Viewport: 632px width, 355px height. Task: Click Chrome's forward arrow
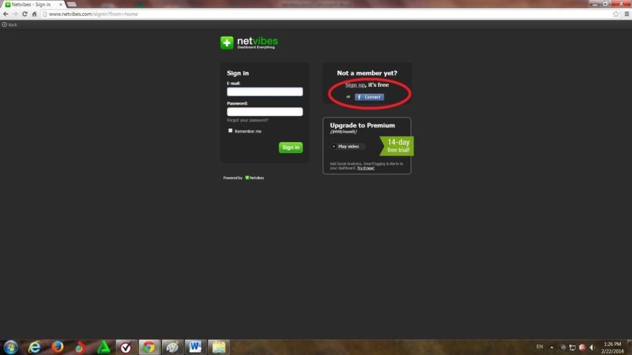click(15, 14)
